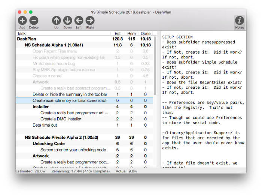Click Done value 0 for Beta time out

tap(146, 125)
